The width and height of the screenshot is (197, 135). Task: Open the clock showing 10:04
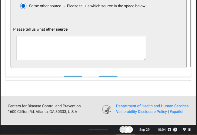tap(161, 130)
